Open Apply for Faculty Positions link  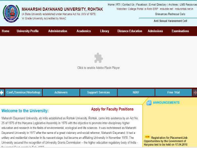coord(112,109)
